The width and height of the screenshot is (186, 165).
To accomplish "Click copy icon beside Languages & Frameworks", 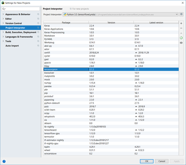I will coord(38,37).
